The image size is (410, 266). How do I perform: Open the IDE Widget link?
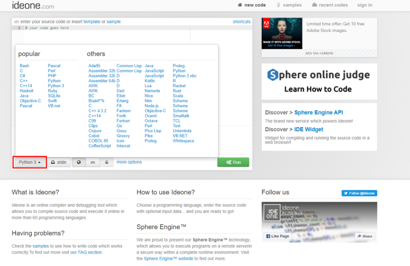pos(309,130)
